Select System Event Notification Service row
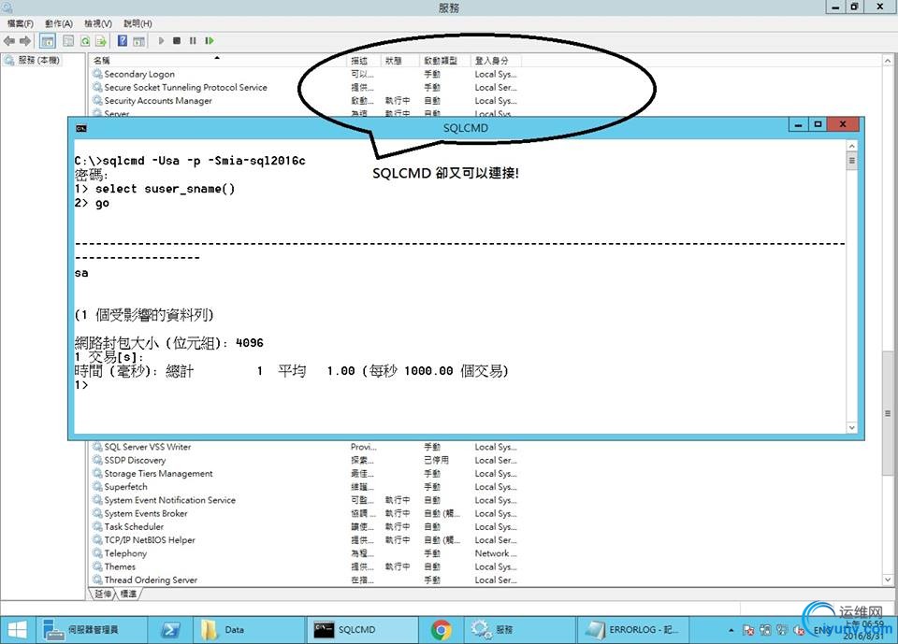This screenshot has width=898, height=644. [x=169, y=500]
